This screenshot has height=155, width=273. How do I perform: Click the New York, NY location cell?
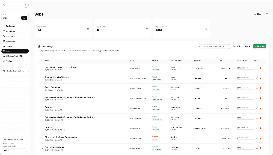[x=200, y=128]
